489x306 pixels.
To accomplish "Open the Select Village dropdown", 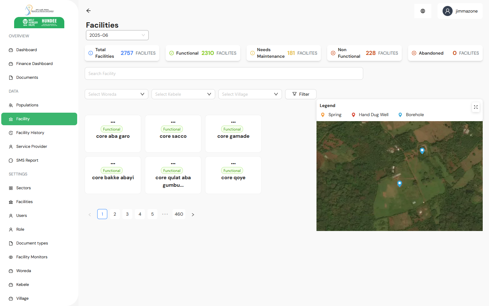I will coord(250,94).
